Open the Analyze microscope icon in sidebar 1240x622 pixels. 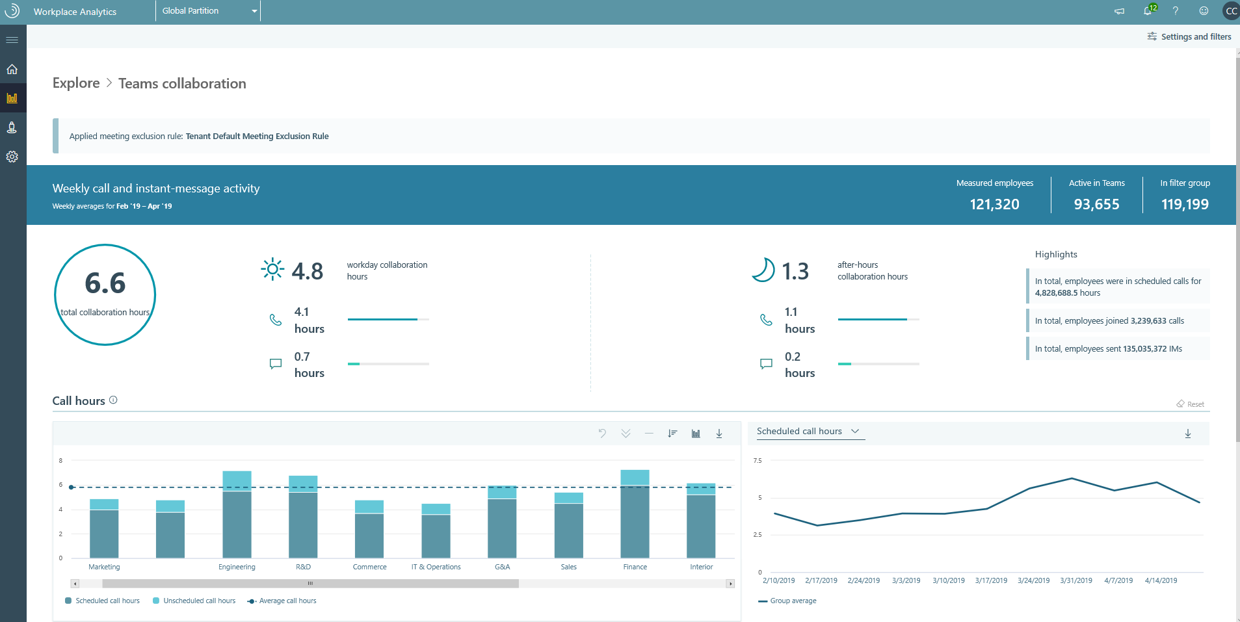click(x=12, y=127)
